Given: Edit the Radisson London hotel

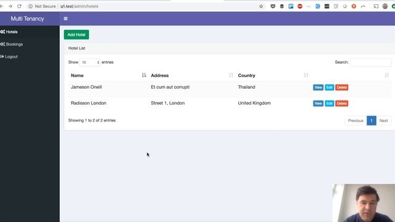Looking at the screenshot, I should [x=329, y=104].
